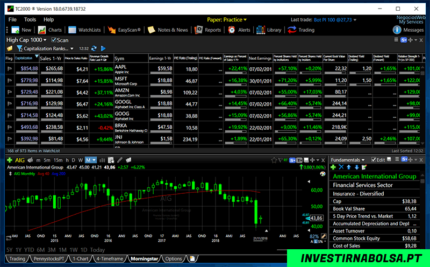Expand the Last trade dropdown arrow

pos(355,20)
